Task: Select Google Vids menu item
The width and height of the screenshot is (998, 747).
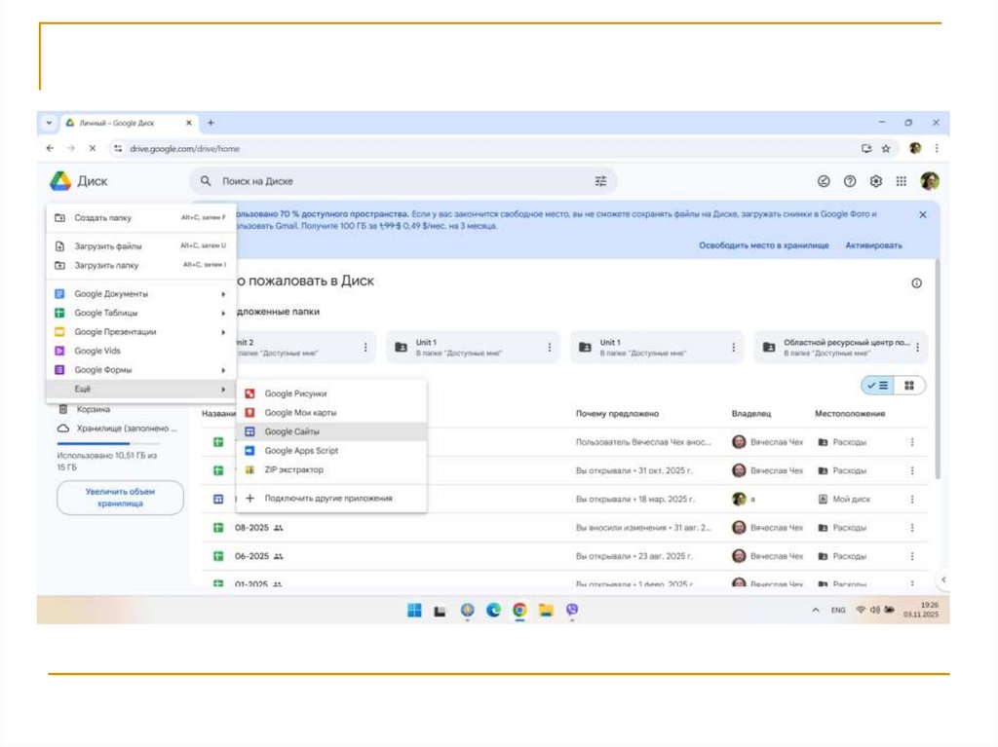Action: click(x=141, y=351)
